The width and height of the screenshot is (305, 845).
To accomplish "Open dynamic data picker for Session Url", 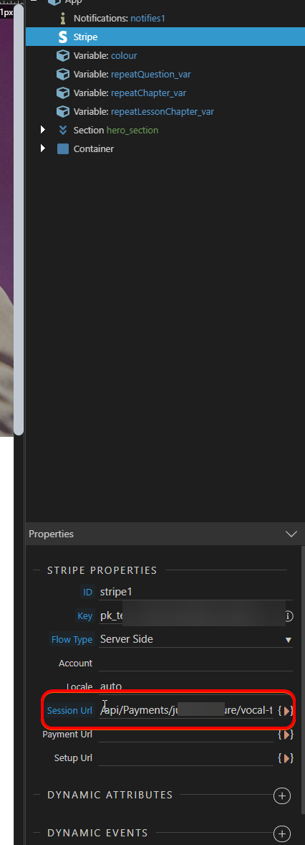I will coord(286,710).
